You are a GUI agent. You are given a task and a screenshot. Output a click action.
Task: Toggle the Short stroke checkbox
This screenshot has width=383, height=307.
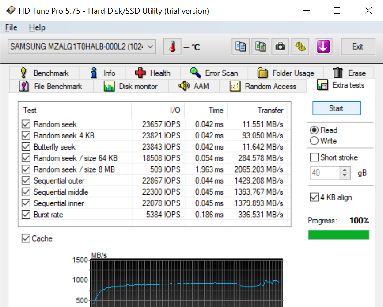314,157
